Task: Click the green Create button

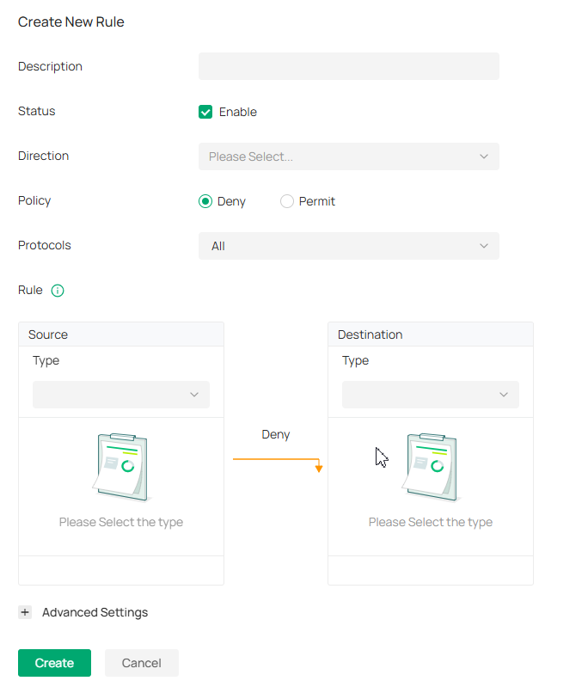Action: point(54,662)
